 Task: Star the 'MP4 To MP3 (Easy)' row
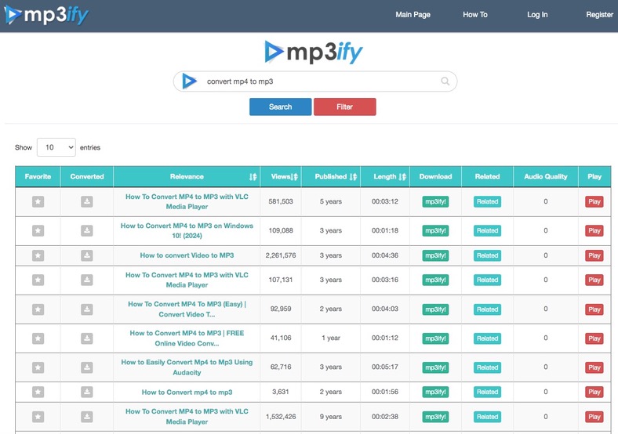(38, 309)
